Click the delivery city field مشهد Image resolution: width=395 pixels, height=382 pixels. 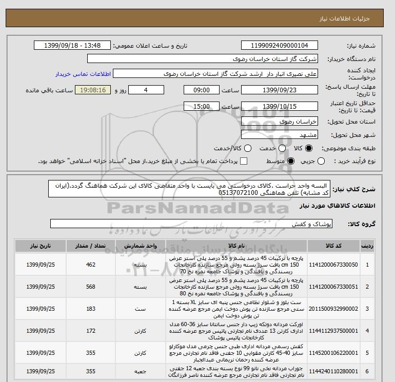[x=280, y=135]
